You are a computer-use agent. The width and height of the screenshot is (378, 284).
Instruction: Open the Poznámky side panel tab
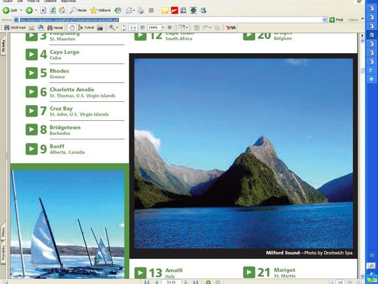pyautogui.click(x=3, y=252)
